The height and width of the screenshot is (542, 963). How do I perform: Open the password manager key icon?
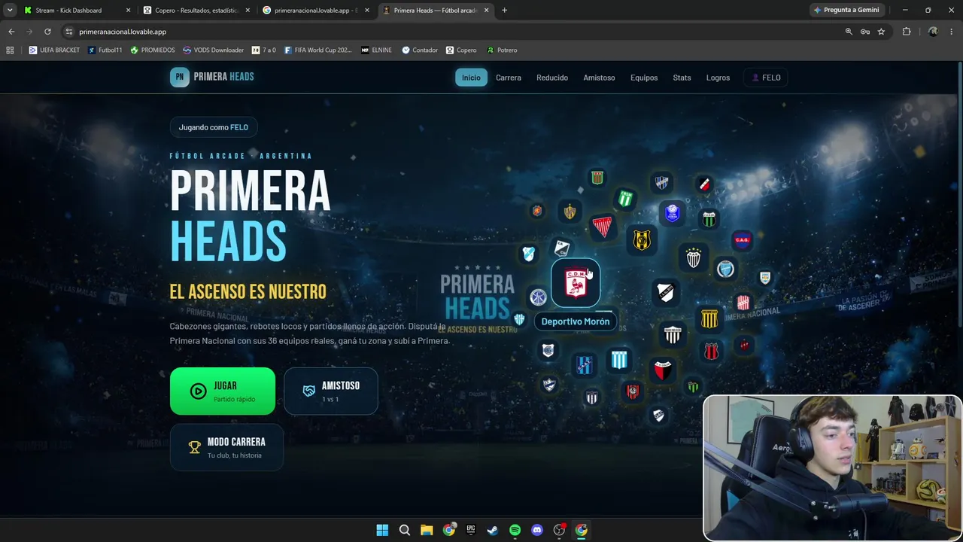[865, 32]
